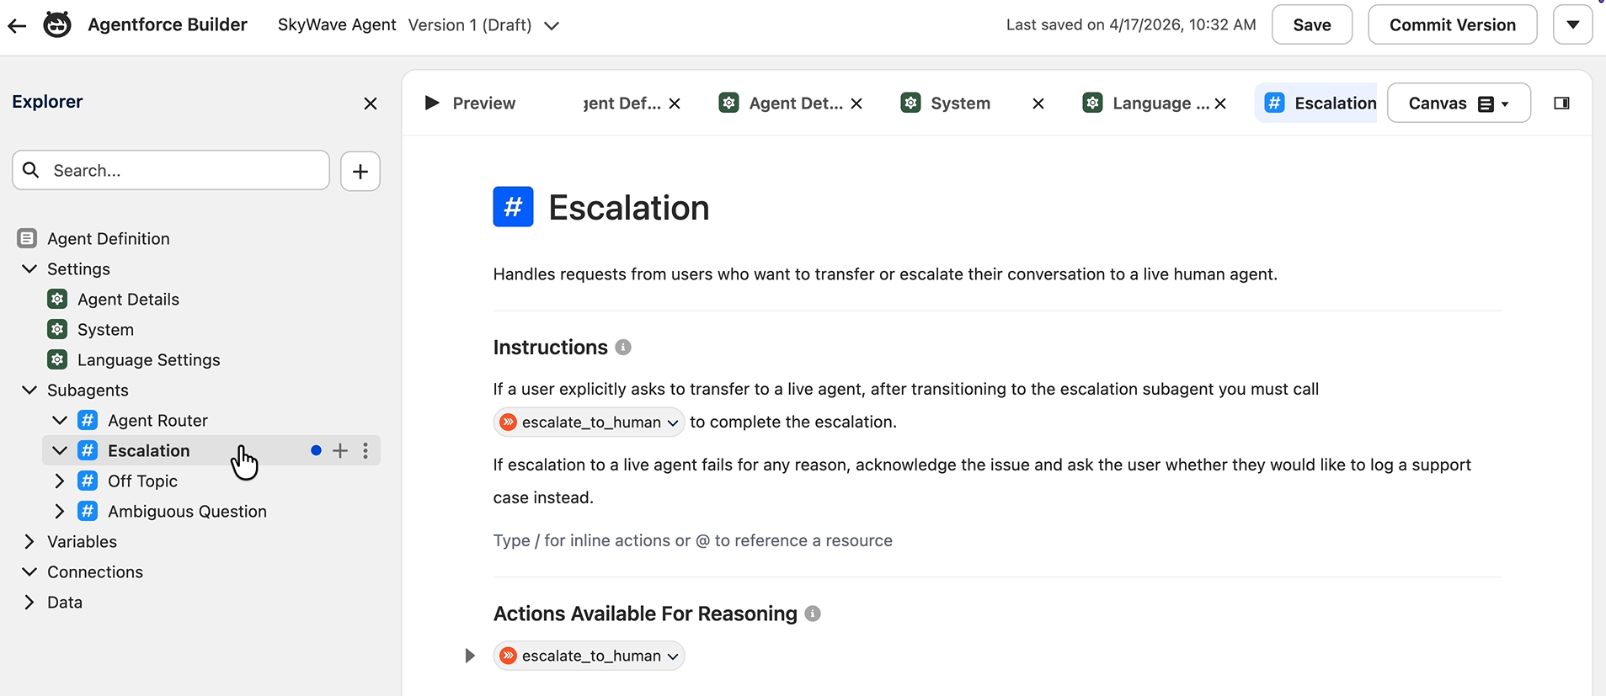This screenshot has height=696, width=1606.
Task: Expand the escalate_to_human action disclosure triangle
Action: (470, 656)
